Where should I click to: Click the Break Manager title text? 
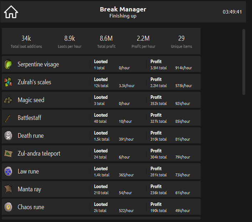[x=123, y=9]
